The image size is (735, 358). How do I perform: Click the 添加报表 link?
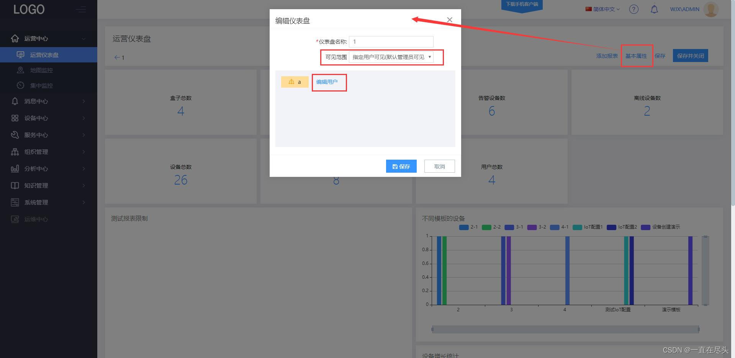point(607,56)
